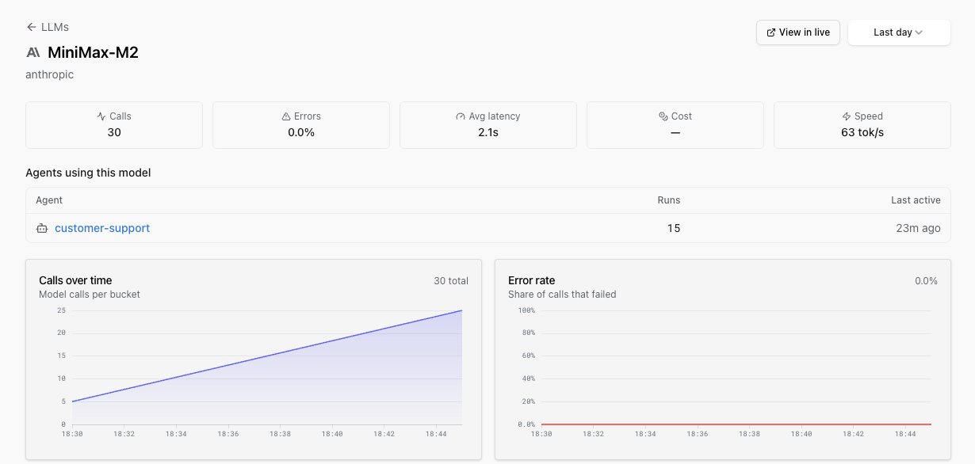Click the MiniMax-M2 model title
Viewport: 975px width, 464px height.
coord(93,53)
